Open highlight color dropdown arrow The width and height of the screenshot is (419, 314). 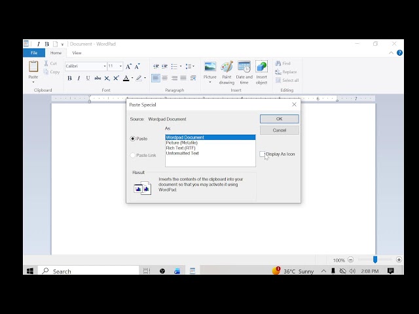pos(145,78)
